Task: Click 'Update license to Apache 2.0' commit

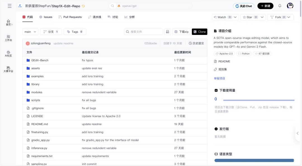Action: (101, 116)
